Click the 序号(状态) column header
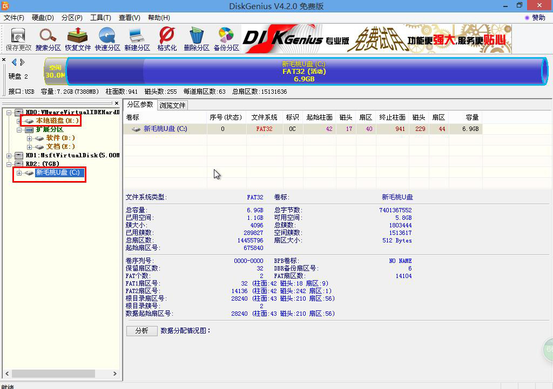 point(226,117)
